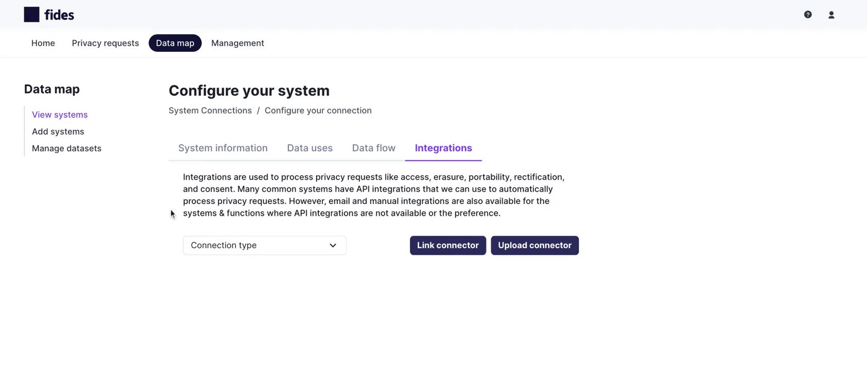Go to Add systems in sidebar
This screenshot has width=867, height=370.
(x=58, y=132)
